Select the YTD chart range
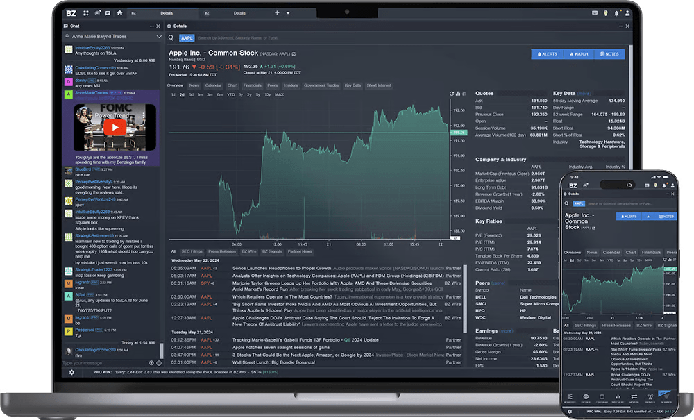The height and width of the screenshot is (420, 694). [231, 94]
